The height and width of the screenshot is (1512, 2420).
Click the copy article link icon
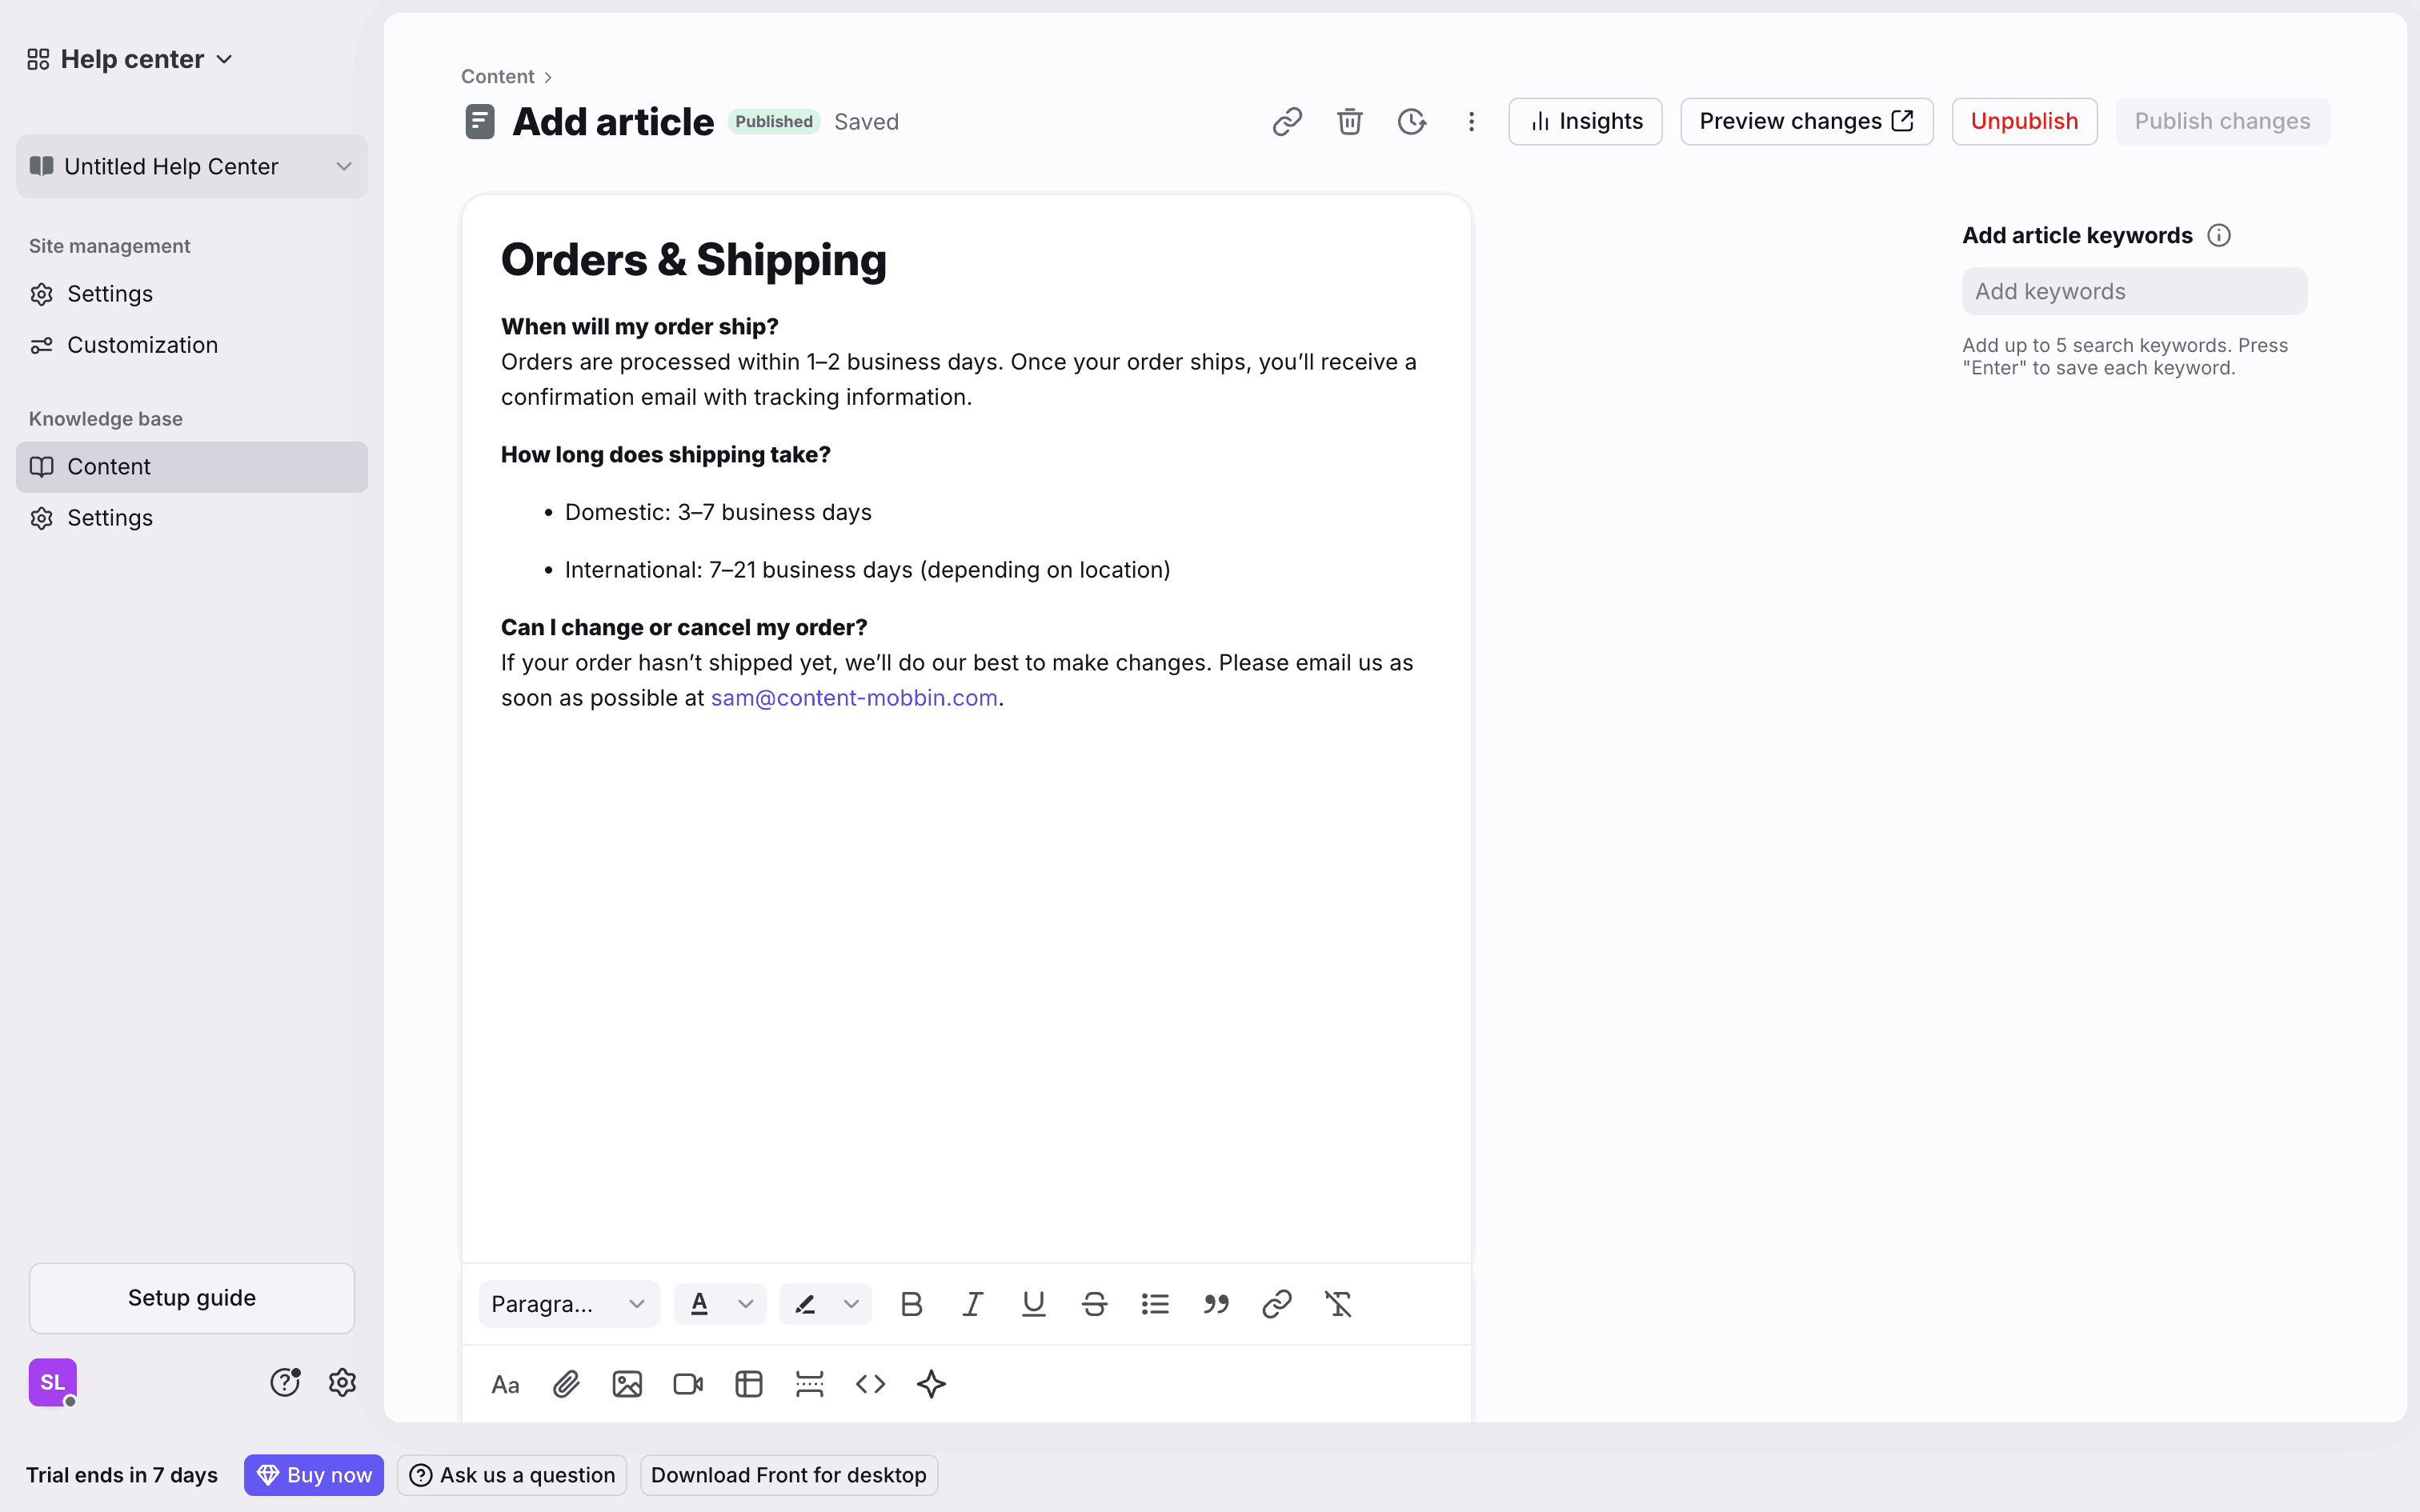(1287, 122)
